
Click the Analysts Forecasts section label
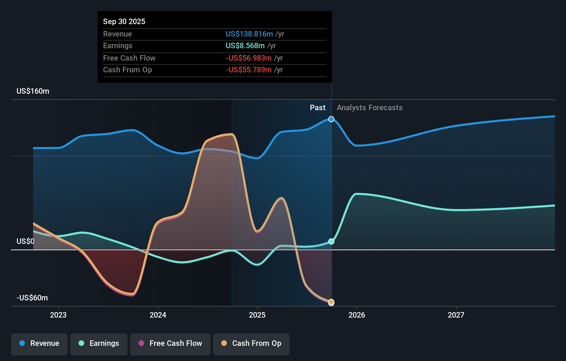[x=370, y=108]
